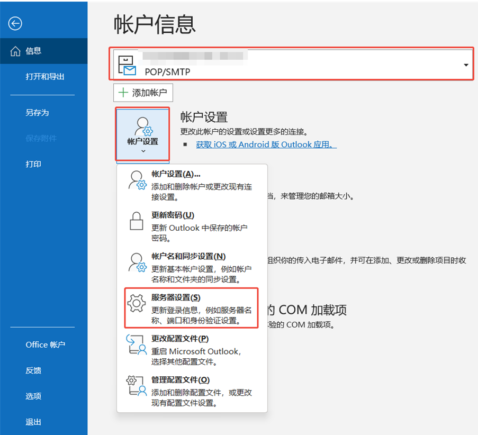The image size is (478, 435).
Task: Click the padlock icon beside 更新密码
Action: tap(136, 221)
